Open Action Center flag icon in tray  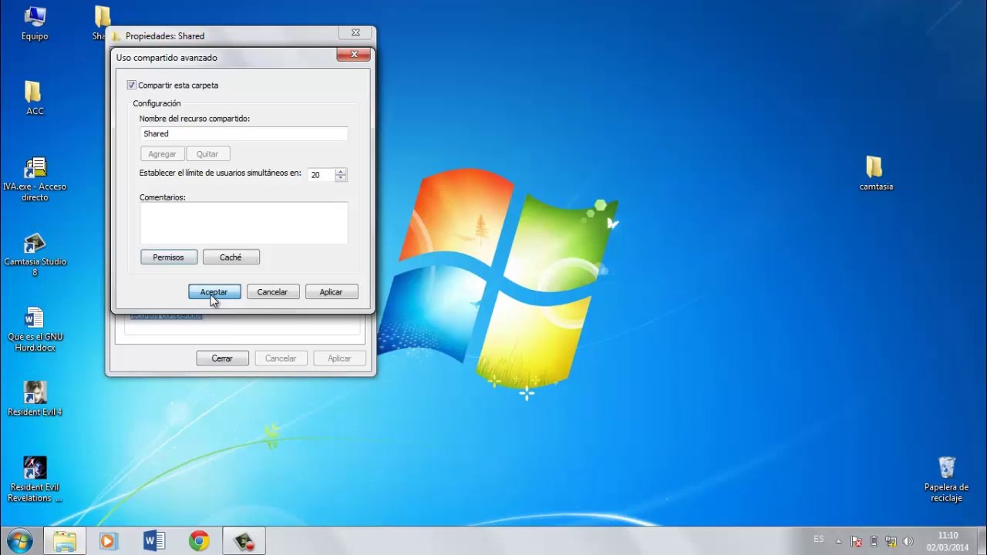(x=857, y=541)
